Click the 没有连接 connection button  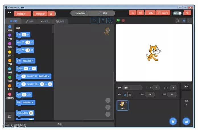[40, 14]
